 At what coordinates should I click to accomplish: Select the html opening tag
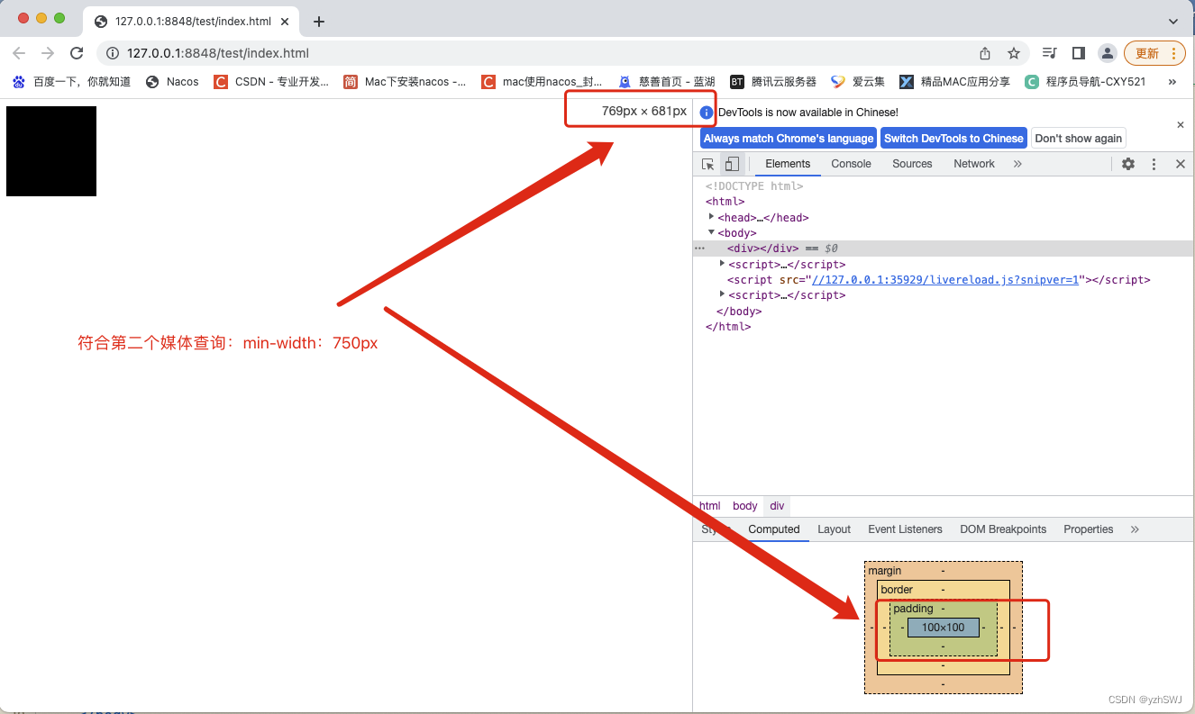coord(725,202)
